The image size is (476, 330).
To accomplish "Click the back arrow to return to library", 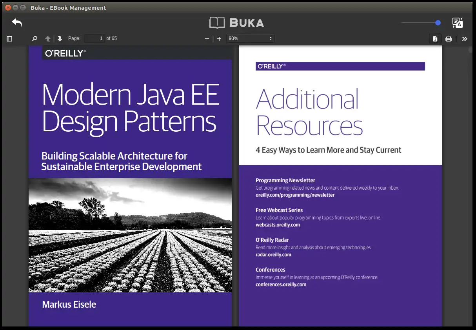I will (17, 23).
